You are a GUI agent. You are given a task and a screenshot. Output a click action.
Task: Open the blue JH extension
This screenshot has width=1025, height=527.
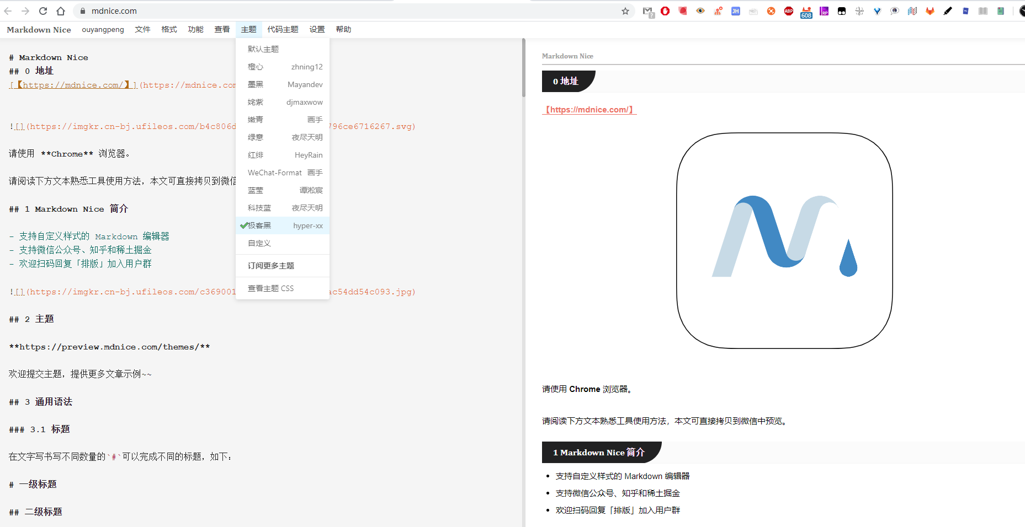[x=736, y=11]
